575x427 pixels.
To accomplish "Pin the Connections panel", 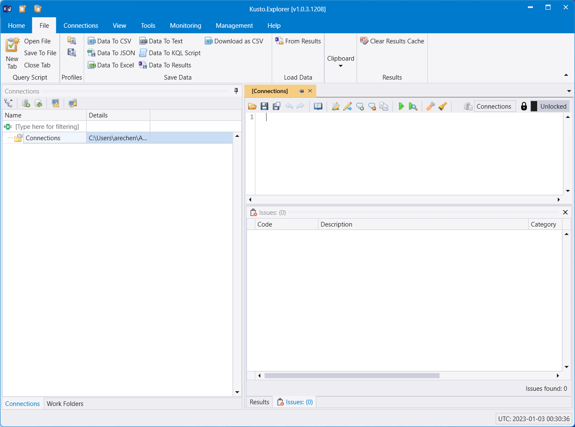I will tap(236, 91).
